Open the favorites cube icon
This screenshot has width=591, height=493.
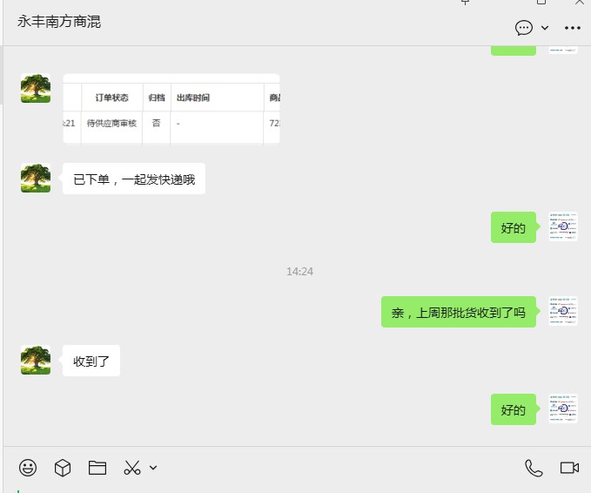(x=63, y=468)
